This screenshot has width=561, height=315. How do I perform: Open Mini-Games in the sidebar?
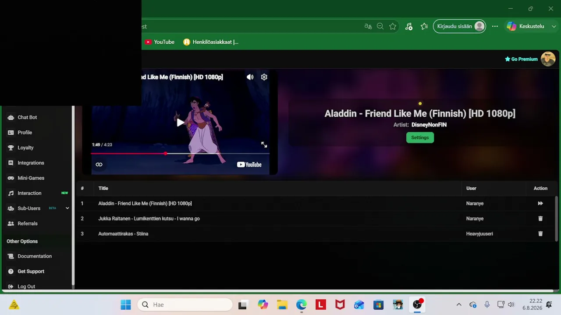[x=31, y=178]
